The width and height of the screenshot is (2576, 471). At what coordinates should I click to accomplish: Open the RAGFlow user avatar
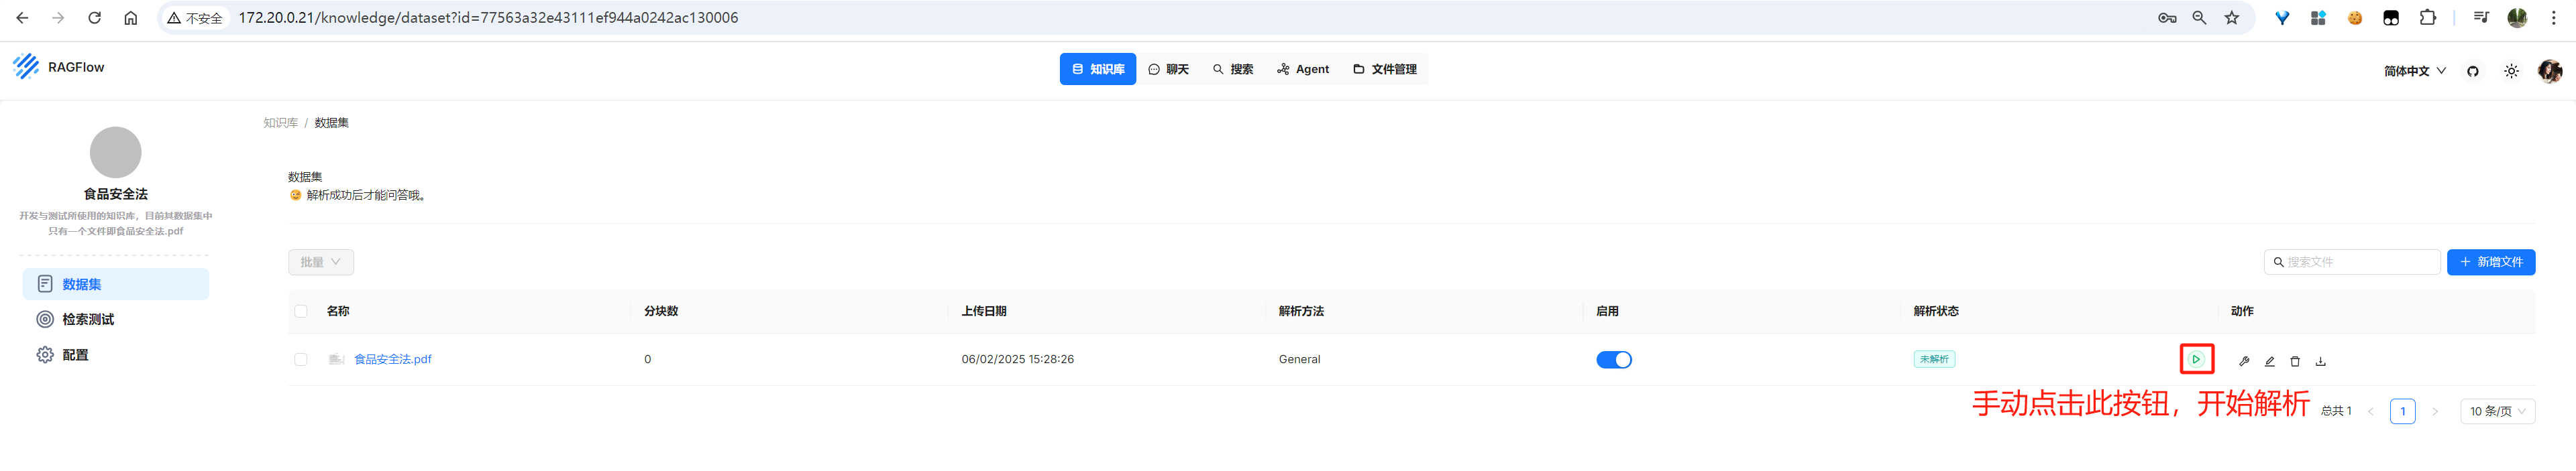(x=2550, y=71)
